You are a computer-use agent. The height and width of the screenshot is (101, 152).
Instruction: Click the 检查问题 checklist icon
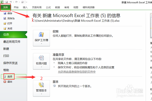[41, 58]
